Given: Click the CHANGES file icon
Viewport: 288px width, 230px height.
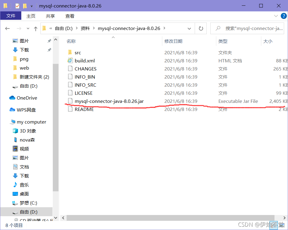Looking at the screenshot, I should (x=70, y=69).
